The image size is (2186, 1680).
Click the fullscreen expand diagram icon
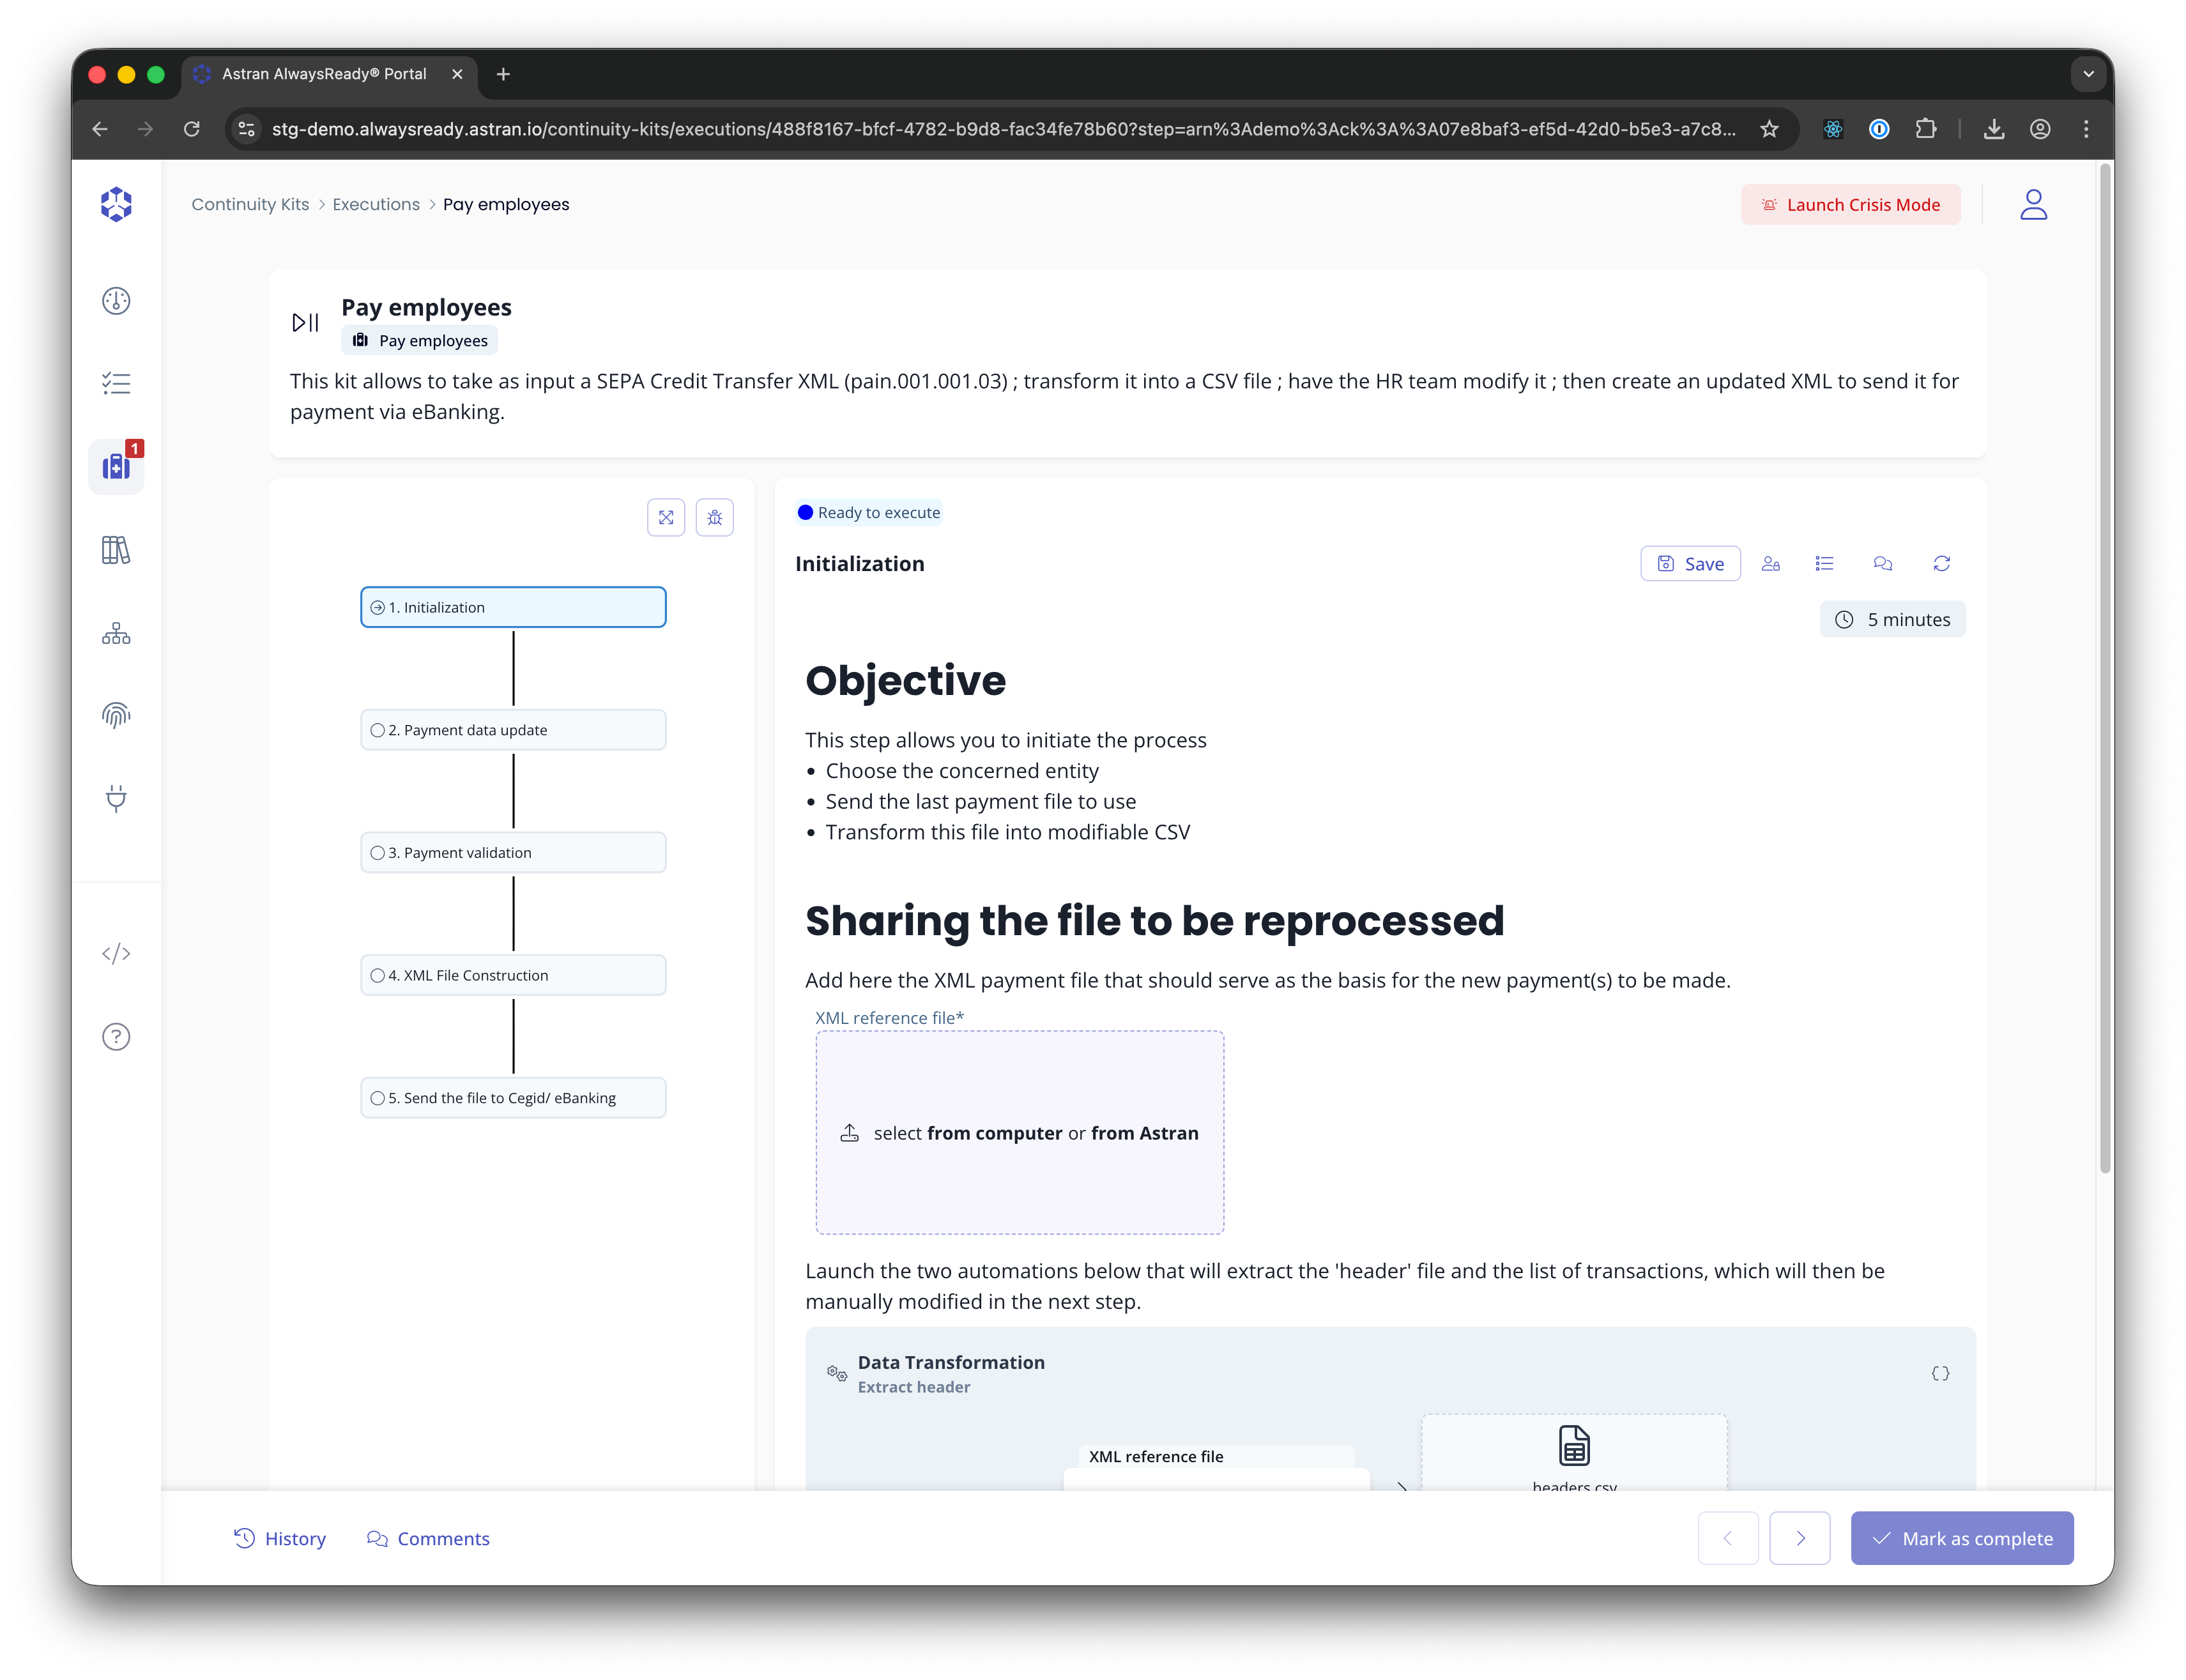pos(666,517)
